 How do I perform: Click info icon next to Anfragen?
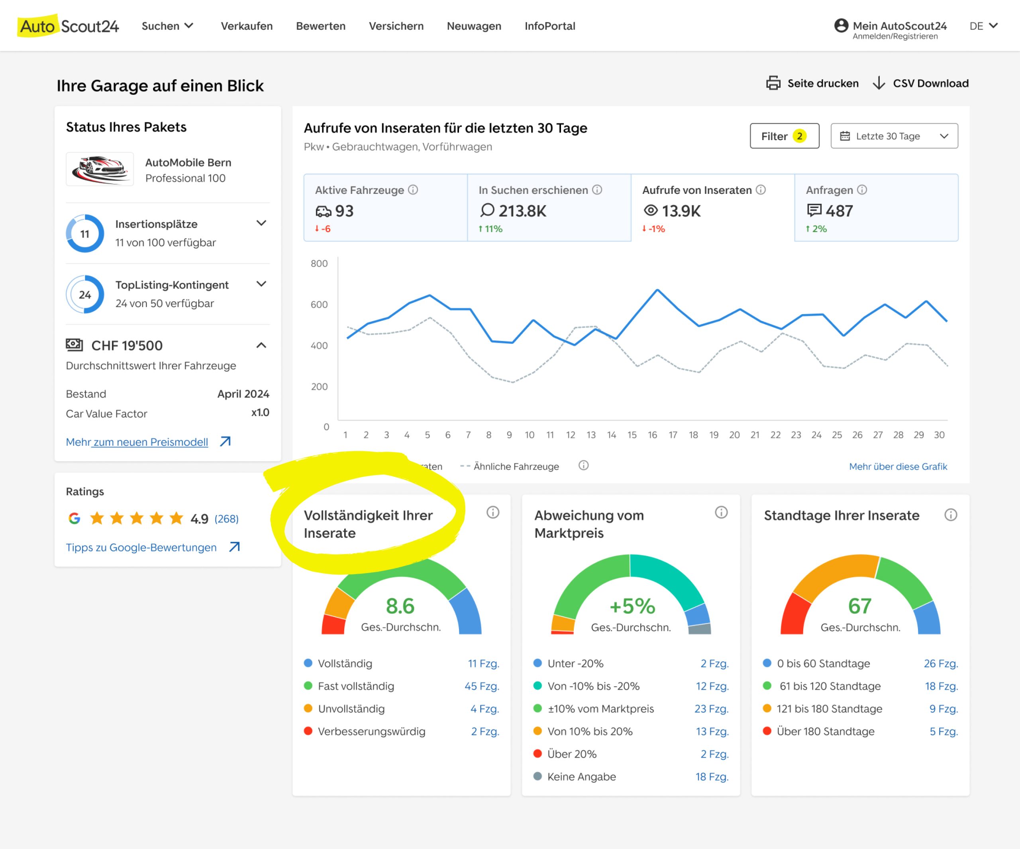click(862, 190)
